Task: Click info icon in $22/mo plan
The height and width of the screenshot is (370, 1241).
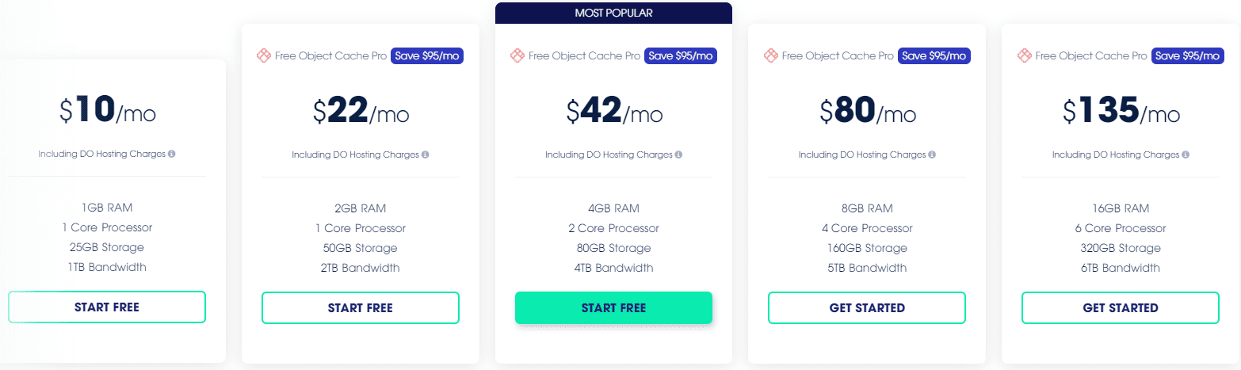Action: point(426,154)
